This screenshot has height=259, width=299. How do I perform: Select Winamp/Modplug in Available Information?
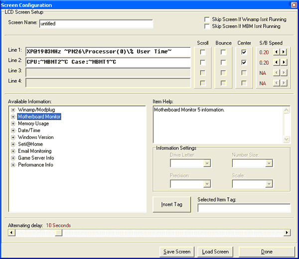[x=36, y=110]
